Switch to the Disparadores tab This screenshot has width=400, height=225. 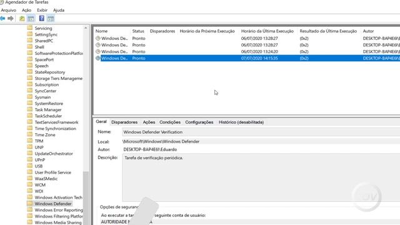(124, 122)
